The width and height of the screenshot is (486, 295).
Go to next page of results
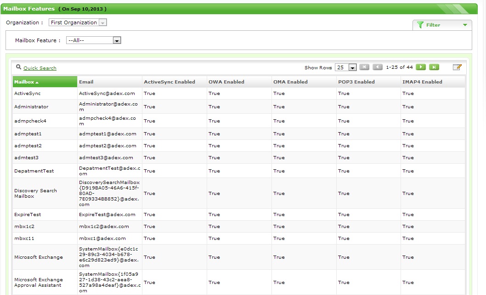tap(421, 67)
